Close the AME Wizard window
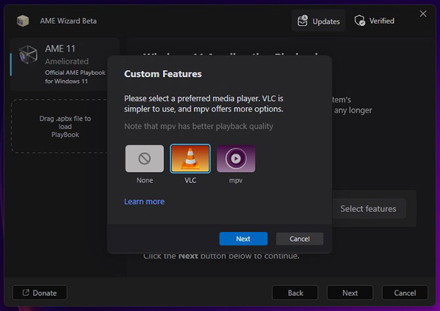Image resolution: width=440 pixels, height=311 pixels. click(x=423, y=14)
